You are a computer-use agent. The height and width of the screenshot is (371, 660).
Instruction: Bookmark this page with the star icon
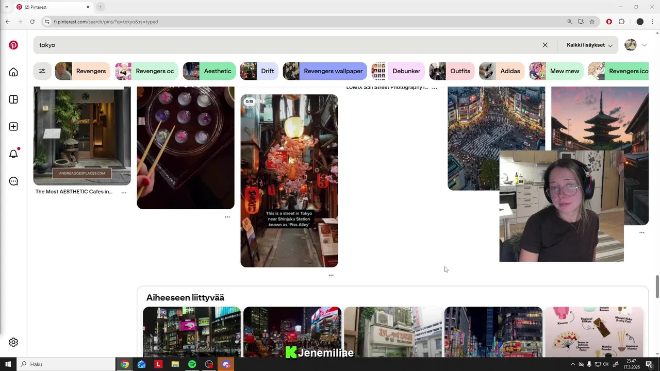point(592,22)
